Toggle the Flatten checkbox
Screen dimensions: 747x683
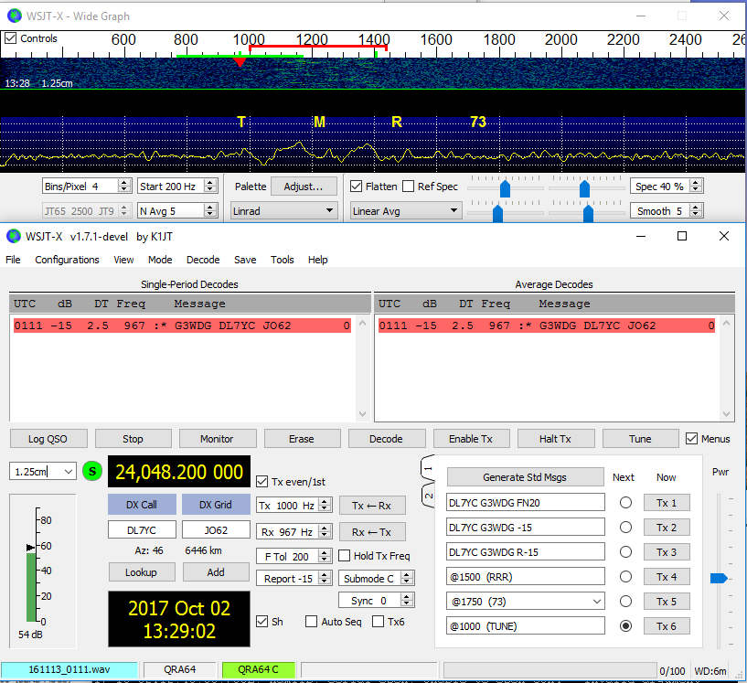(x=357, y=187)
